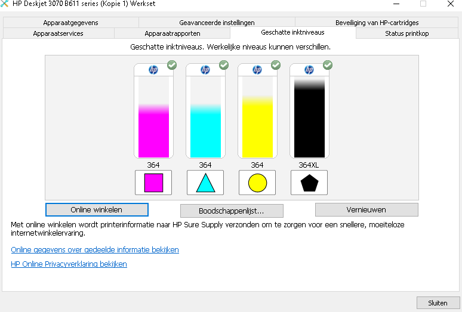Viewport: 462px width, 312px height.
Task: Click the green checkmark on the cyan cartridge
Action: click(224, 65)
